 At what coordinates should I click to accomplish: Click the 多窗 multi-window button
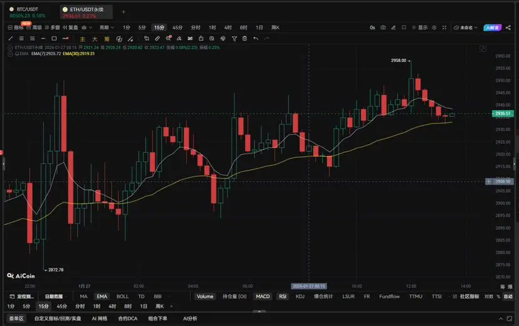pyautogui.click(x=52, y=28)
